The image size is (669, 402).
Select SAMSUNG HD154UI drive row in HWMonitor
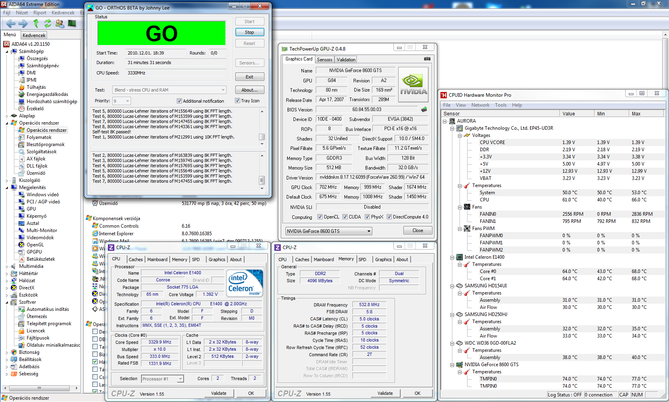click(x=485, y=286)
